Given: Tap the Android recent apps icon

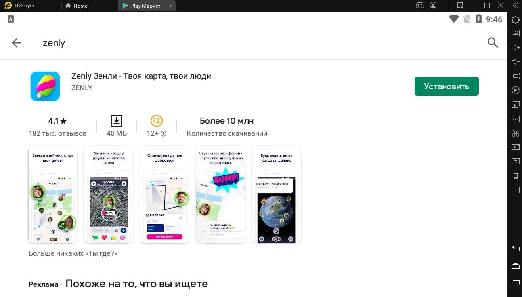Looking at the screenshot, I should (x=515, y=283).
